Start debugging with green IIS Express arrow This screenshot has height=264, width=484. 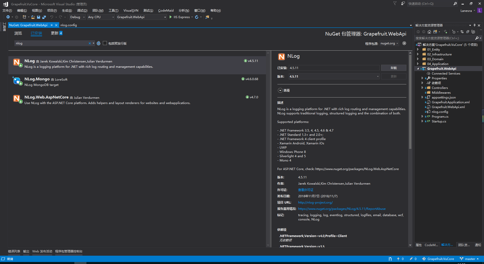(171, 17)
